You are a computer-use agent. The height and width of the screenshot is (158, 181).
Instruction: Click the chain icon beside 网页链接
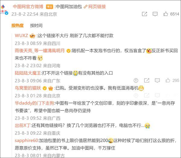click(85, 7)
